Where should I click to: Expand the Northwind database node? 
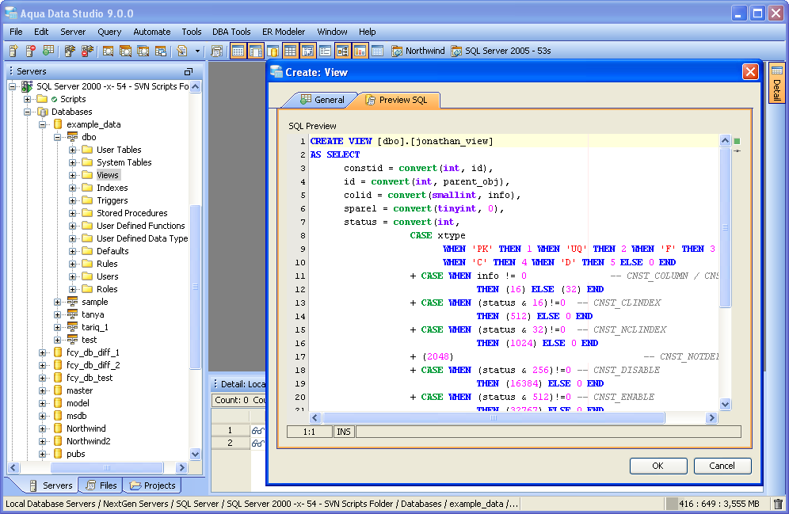(43, 428)
